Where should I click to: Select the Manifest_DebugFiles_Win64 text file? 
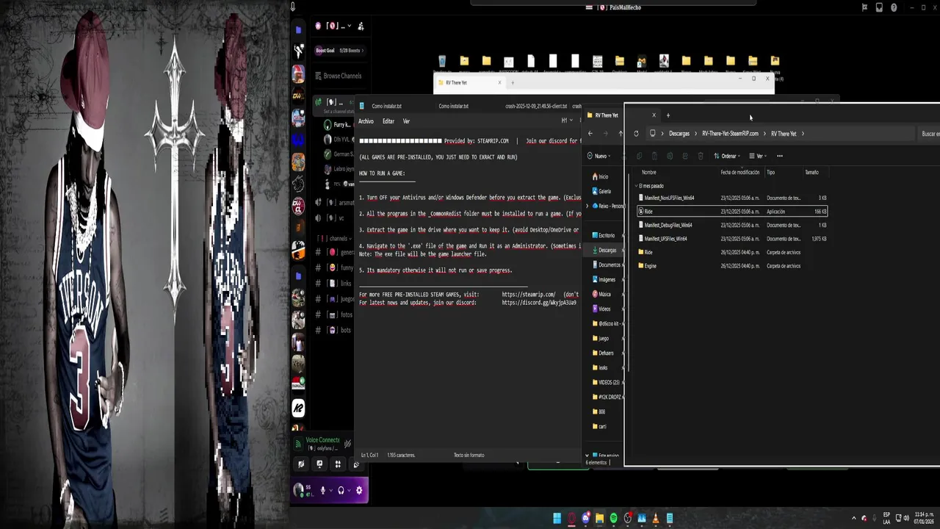click(x=732, y=225)
